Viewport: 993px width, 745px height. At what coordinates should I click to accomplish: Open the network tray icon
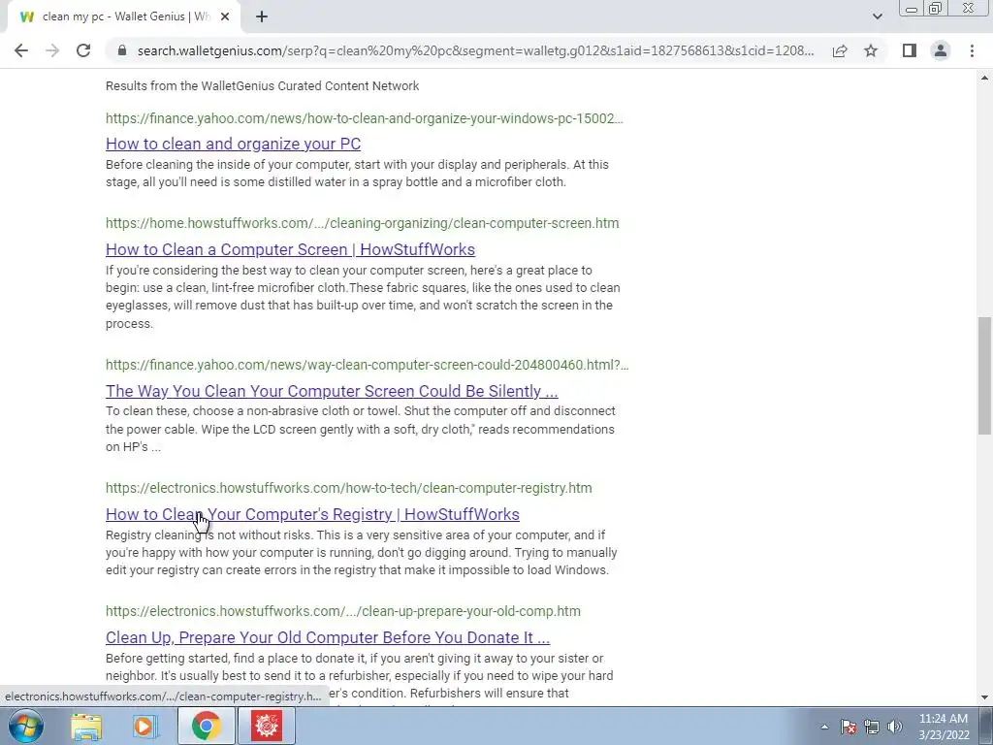872,727
